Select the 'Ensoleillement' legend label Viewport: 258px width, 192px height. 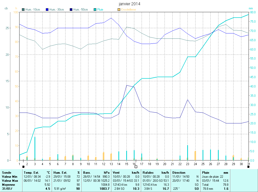coord(128,10)
